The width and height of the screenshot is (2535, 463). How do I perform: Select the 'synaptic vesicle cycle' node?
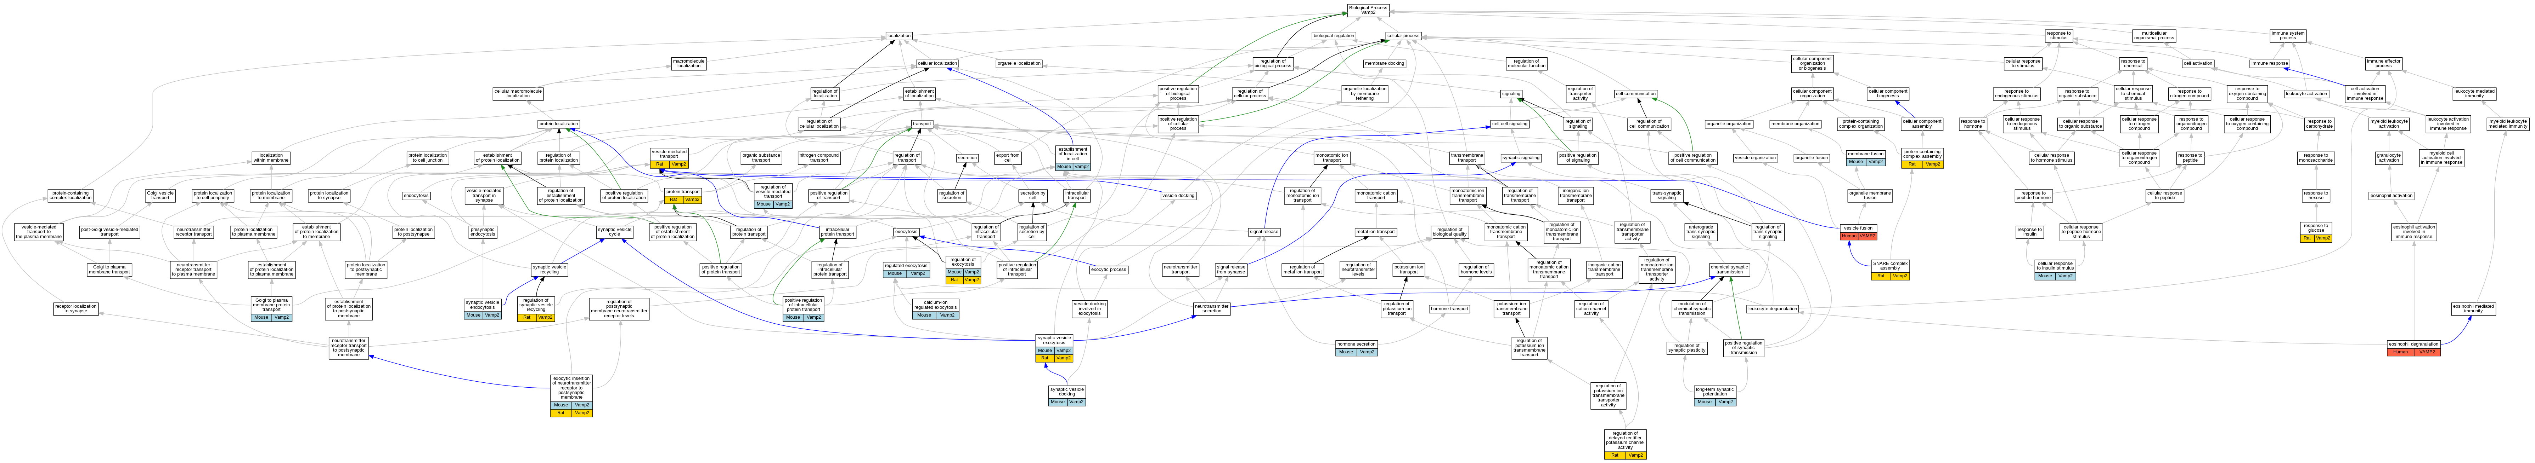point(615,233)
